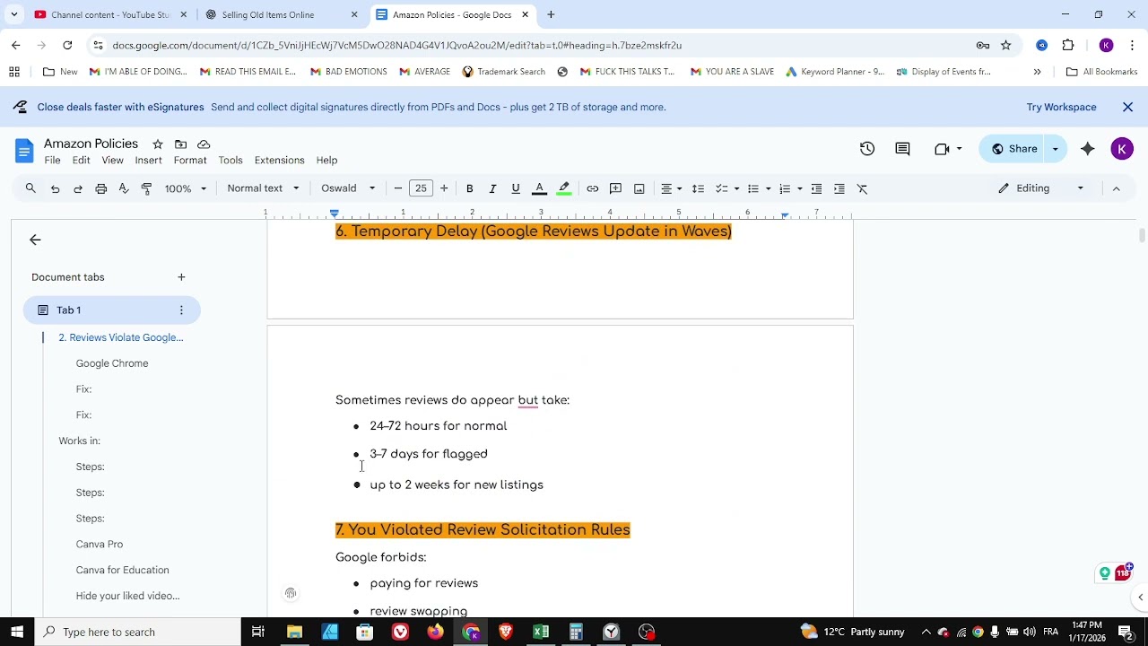Toggle underline formatting
The width and height of the screenshot is (1148, 646).
pyautogui.click(x=516, y=188)
